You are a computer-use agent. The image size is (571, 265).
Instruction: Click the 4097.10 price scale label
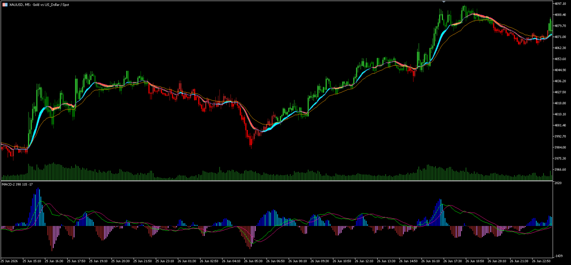[x=561, y=4]
